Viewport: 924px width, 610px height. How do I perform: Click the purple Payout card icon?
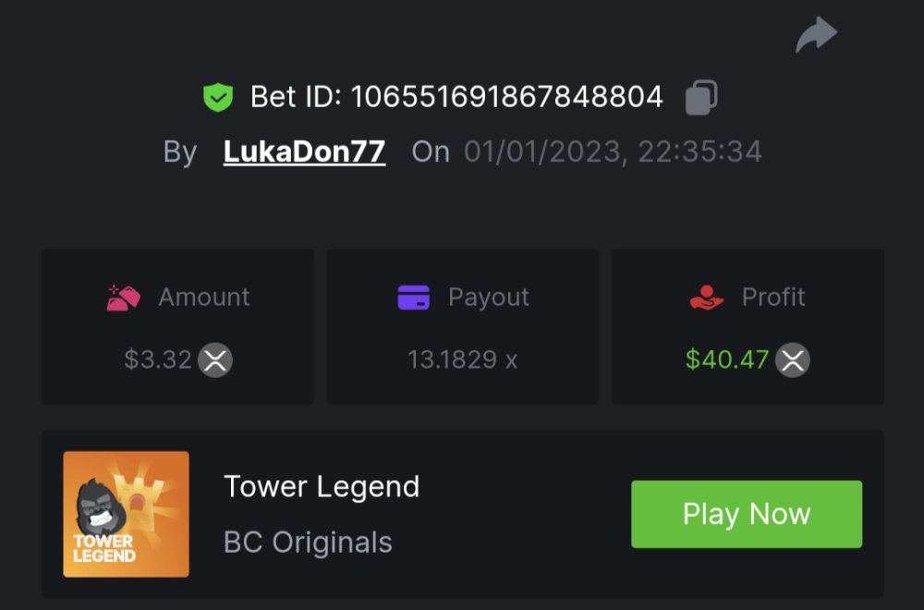coord(413,298)
